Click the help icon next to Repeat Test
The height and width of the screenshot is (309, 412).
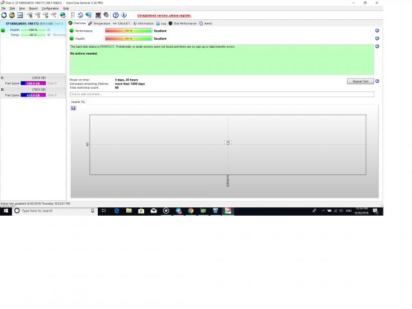click(x=377, y=81)
